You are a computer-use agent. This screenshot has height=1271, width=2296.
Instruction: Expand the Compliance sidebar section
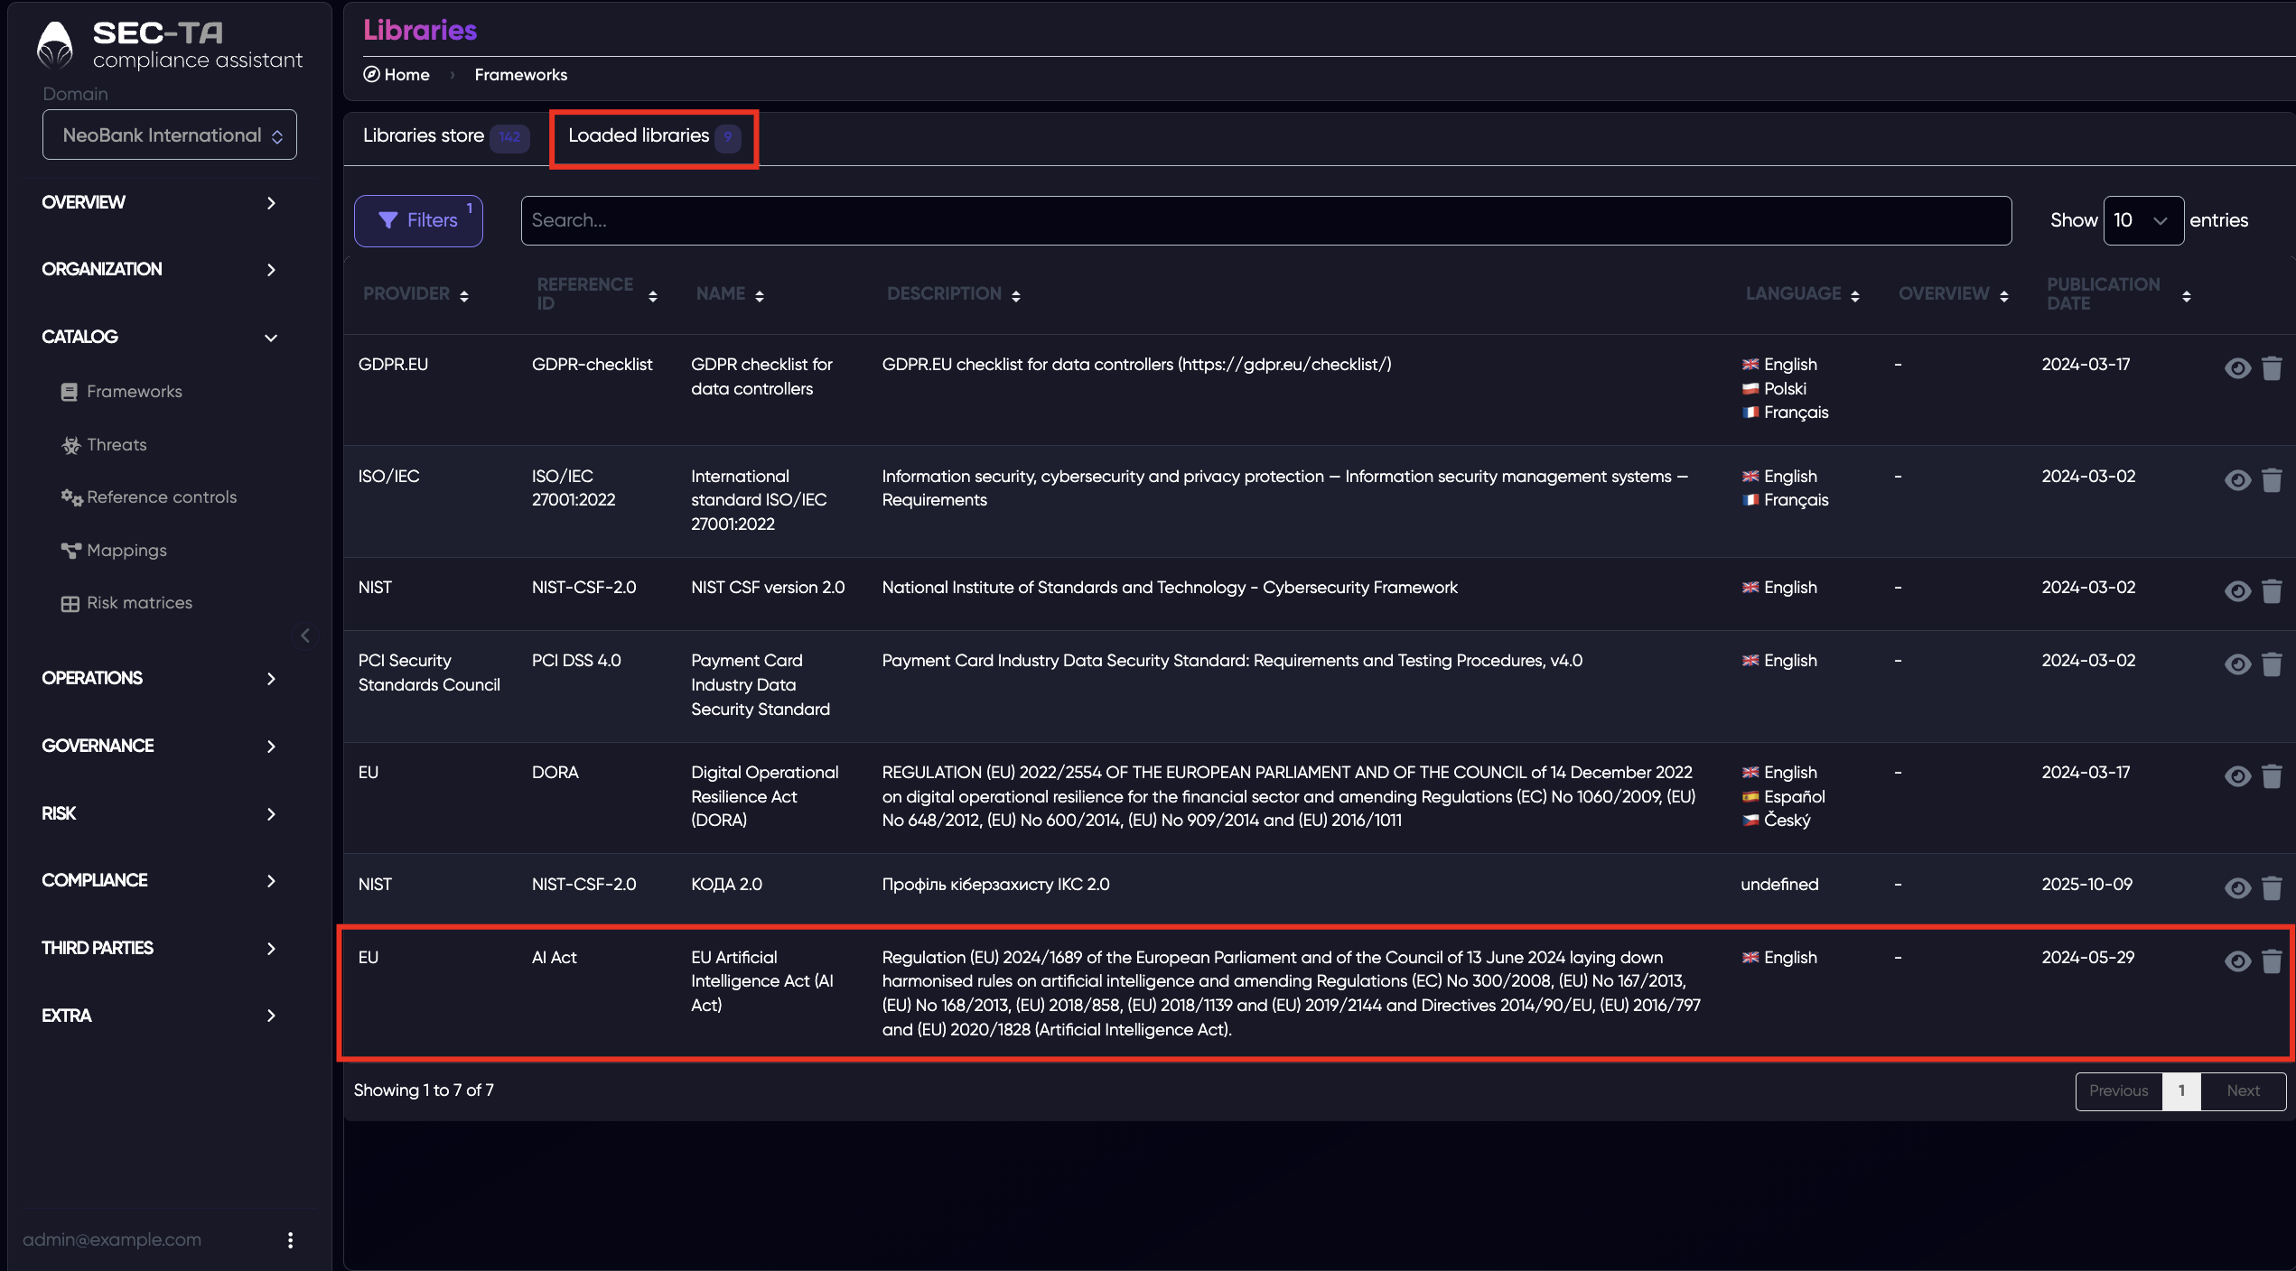coord(159,880)
